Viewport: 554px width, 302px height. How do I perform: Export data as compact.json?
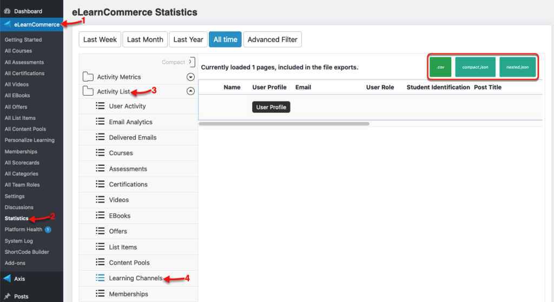click(475, 67)
